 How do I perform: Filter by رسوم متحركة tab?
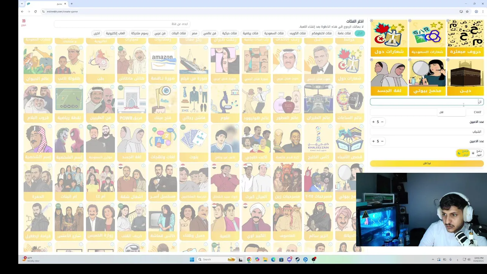pyautogui.click(x=140, y=33)
